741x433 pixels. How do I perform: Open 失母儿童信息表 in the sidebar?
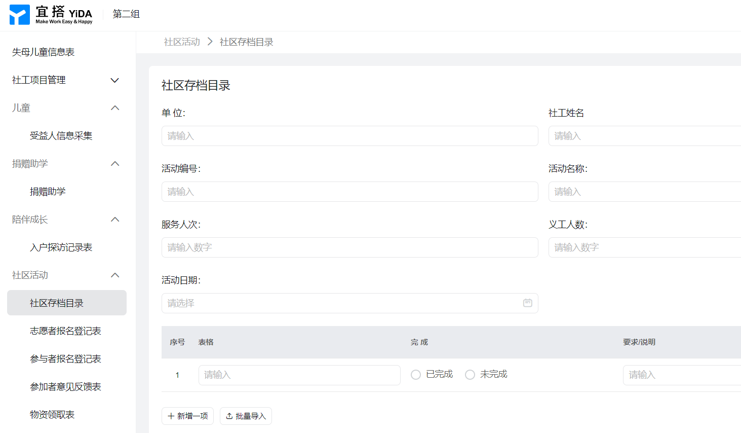point(44,52)
